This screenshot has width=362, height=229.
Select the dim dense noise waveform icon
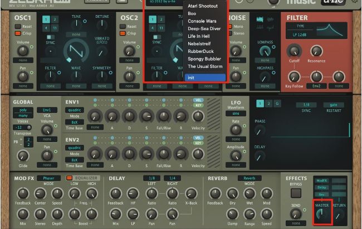[270, 20]
